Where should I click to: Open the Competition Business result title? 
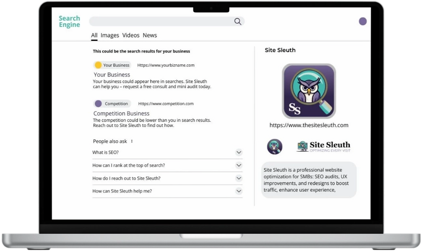[x=121, y=113]
